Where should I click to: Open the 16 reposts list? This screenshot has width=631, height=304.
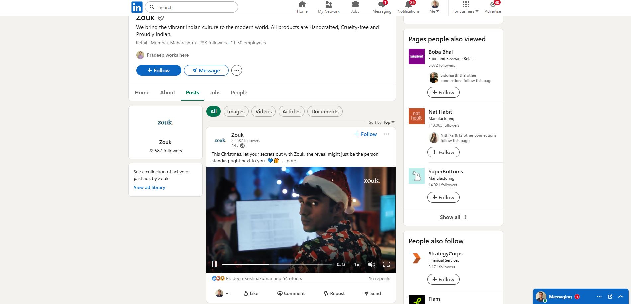point(379,278)
